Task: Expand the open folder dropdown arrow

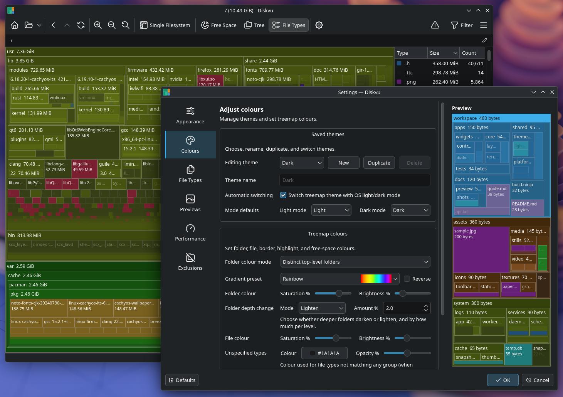Action: (x=39, y=25)
